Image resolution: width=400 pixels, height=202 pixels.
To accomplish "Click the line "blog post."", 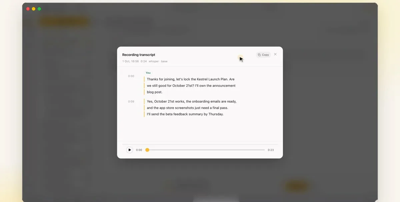I will click(155, 92).
